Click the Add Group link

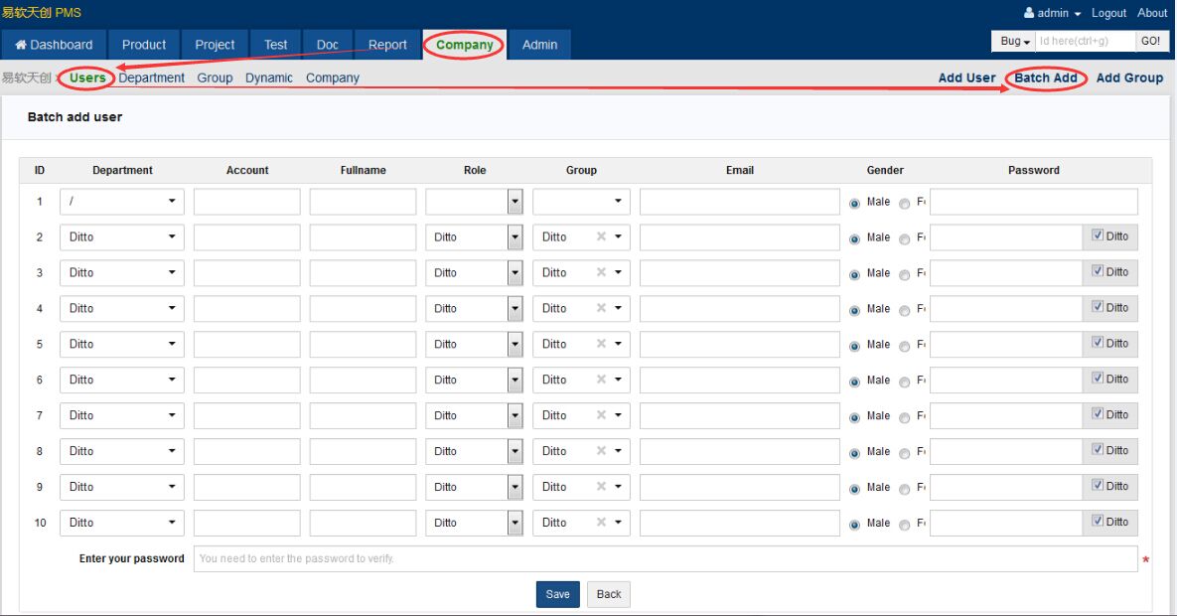coord(1129,77)
